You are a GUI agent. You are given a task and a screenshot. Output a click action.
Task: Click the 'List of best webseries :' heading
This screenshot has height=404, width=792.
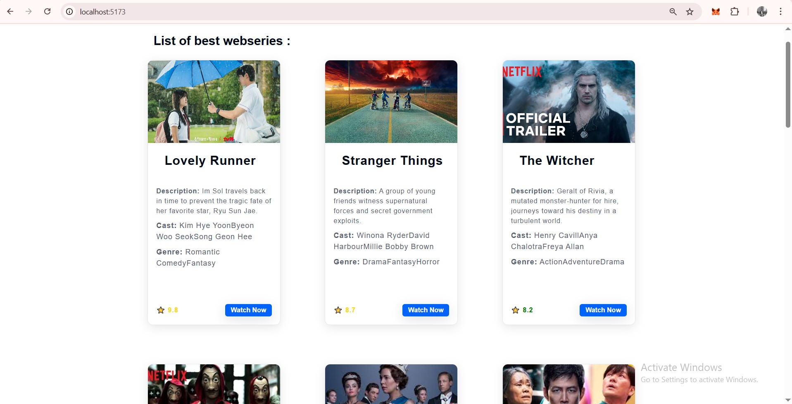point(222,41)
